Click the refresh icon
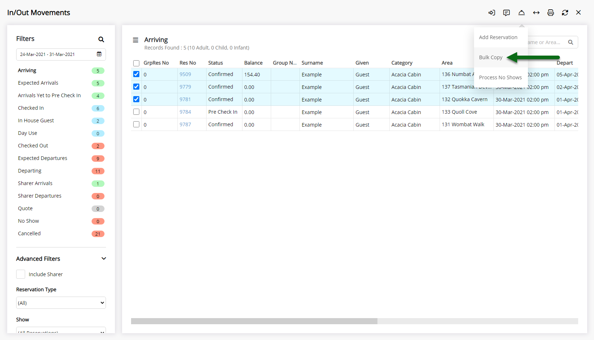Viewport: 594px width, 340px height. tap(565, 13)
